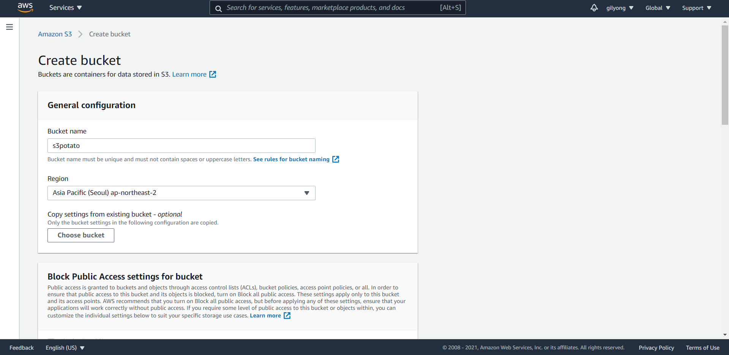Click the scrollbar down arrow

pyautogui.click(x=725, y=335)
